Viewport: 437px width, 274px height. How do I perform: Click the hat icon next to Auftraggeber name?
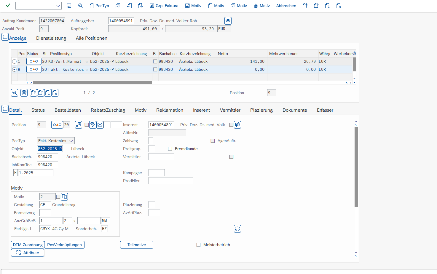click(x=228, y=21)
